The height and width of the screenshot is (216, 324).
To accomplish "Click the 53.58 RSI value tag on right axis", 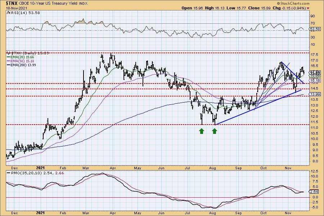I will (x=315, y=29).
